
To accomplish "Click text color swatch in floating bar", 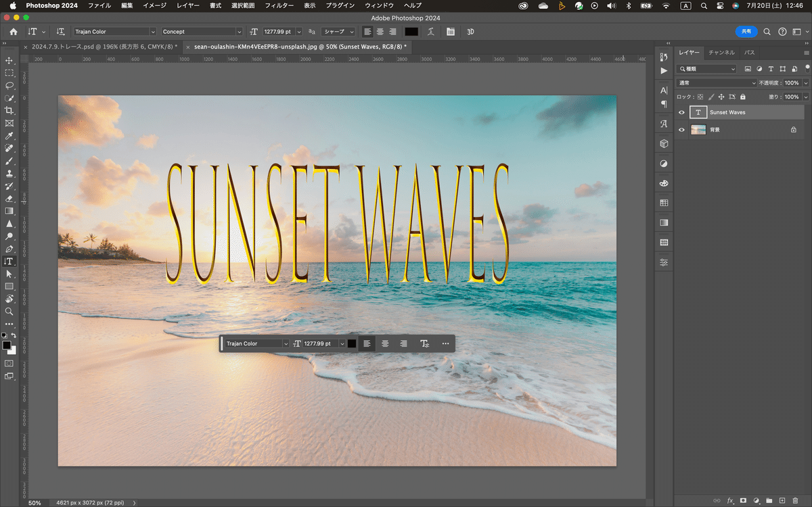I will pos(352,343).
